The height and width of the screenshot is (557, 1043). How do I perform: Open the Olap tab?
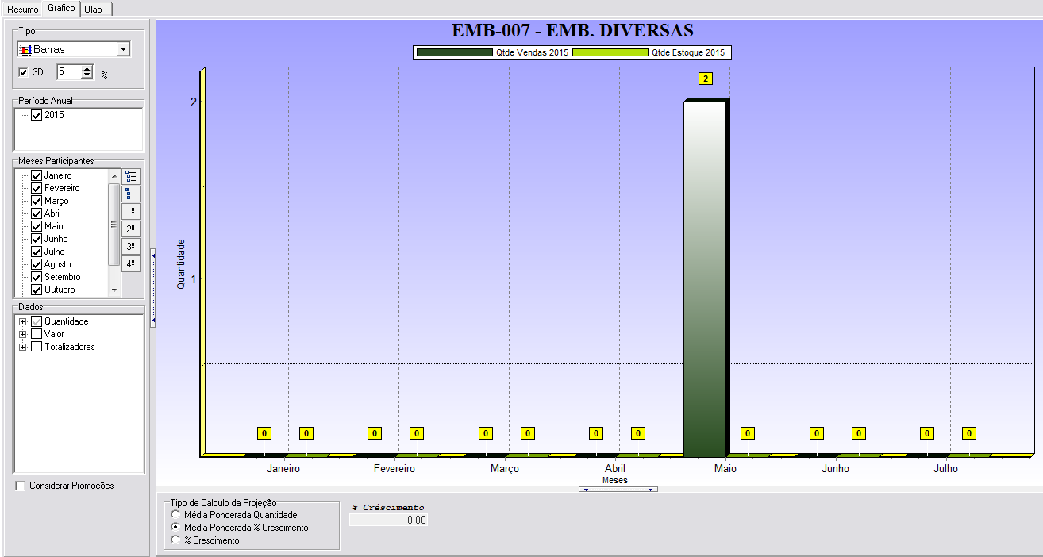coord(97,10)
